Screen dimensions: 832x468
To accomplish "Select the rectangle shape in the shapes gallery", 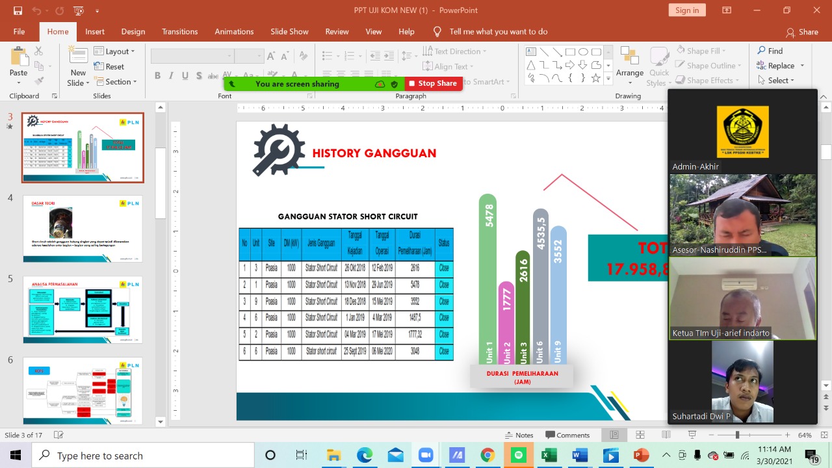I will (x=570, y=52).
